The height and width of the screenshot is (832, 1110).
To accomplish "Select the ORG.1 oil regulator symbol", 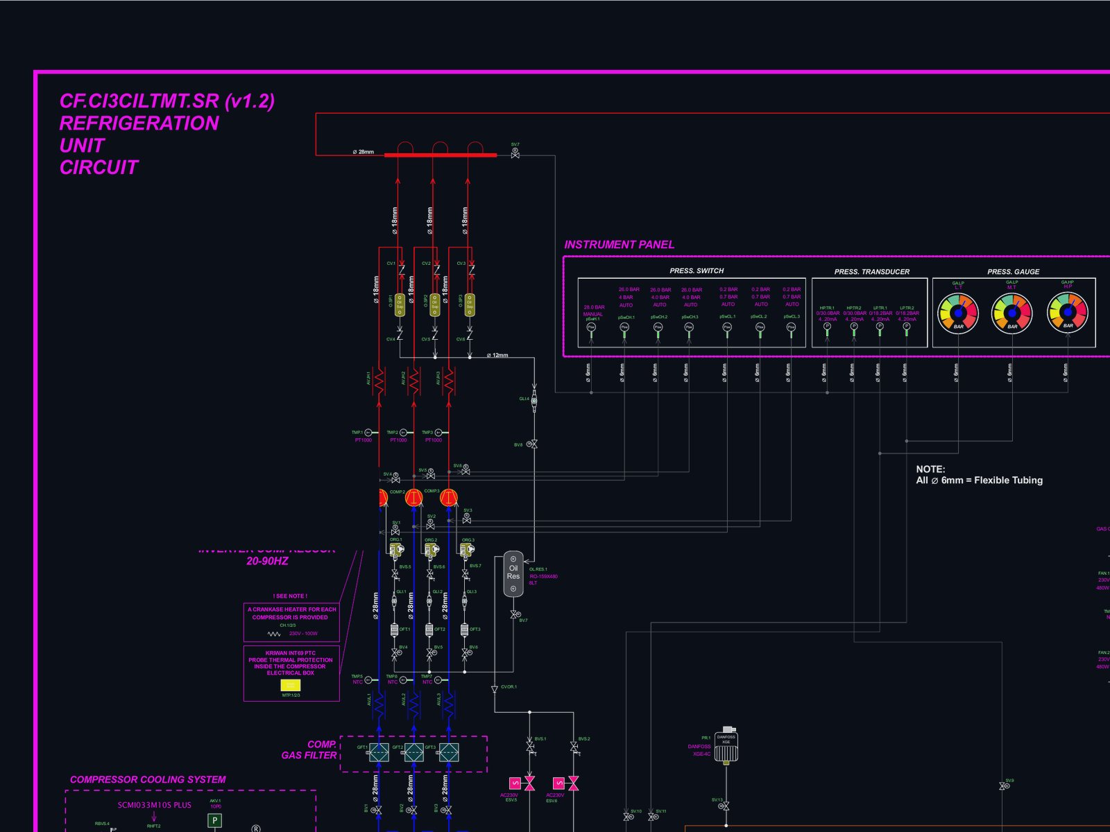I will point(397,551).
